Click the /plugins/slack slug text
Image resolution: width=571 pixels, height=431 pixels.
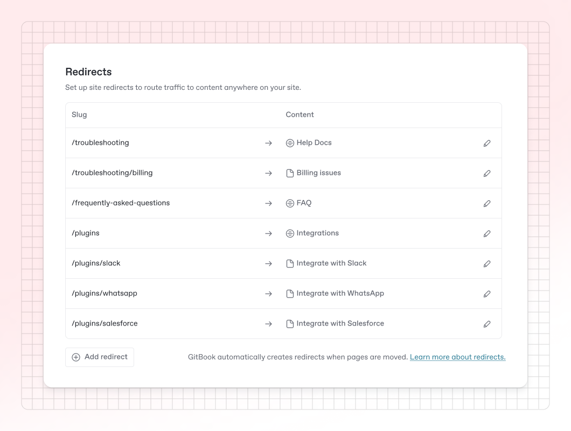[x=96, y=263]
